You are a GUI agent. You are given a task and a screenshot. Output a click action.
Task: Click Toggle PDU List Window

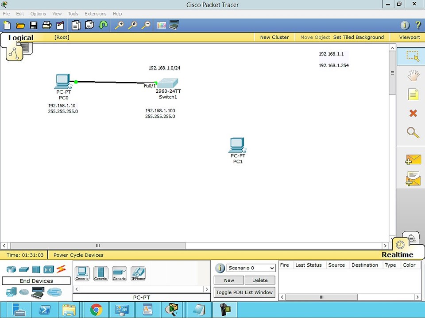click(244, 292)
